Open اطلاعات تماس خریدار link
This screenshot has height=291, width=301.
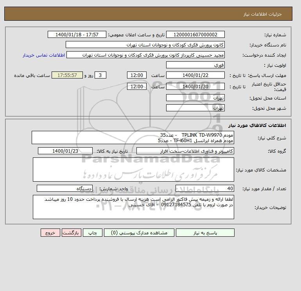(44, 55)
